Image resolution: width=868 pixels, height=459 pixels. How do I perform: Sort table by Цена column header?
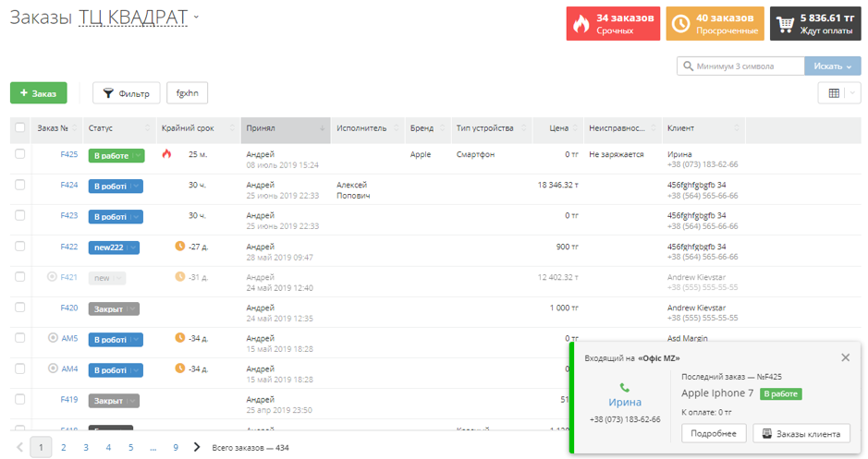coord(558,128)
